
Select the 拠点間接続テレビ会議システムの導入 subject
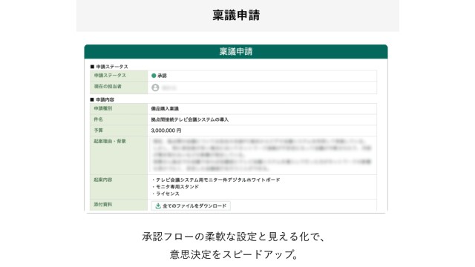tap(190, 119)
